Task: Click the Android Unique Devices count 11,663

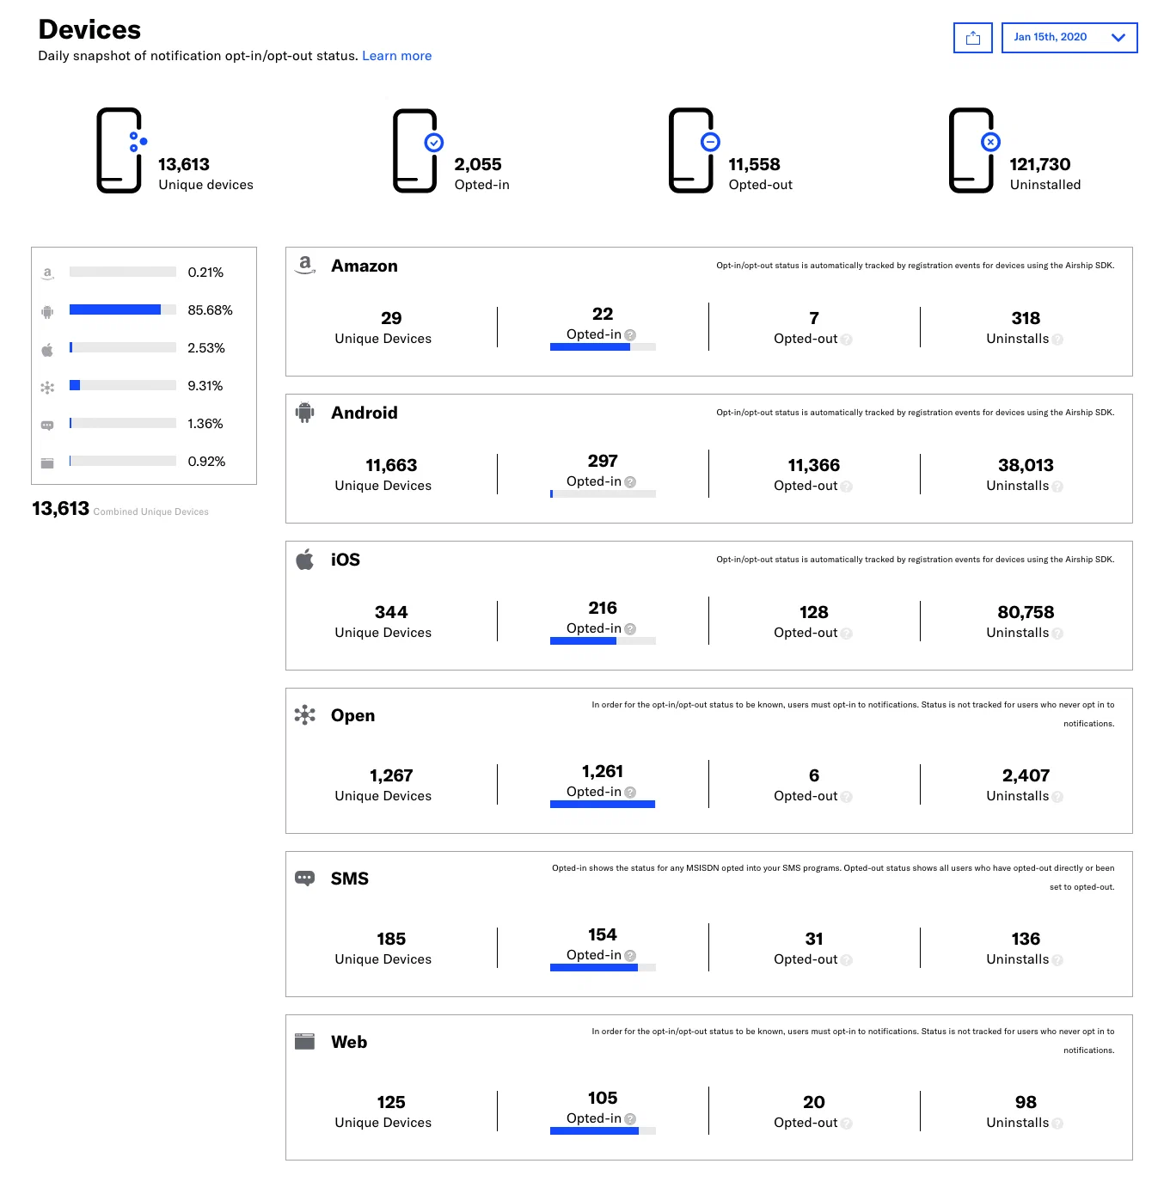Action: [x=391, y=465]
